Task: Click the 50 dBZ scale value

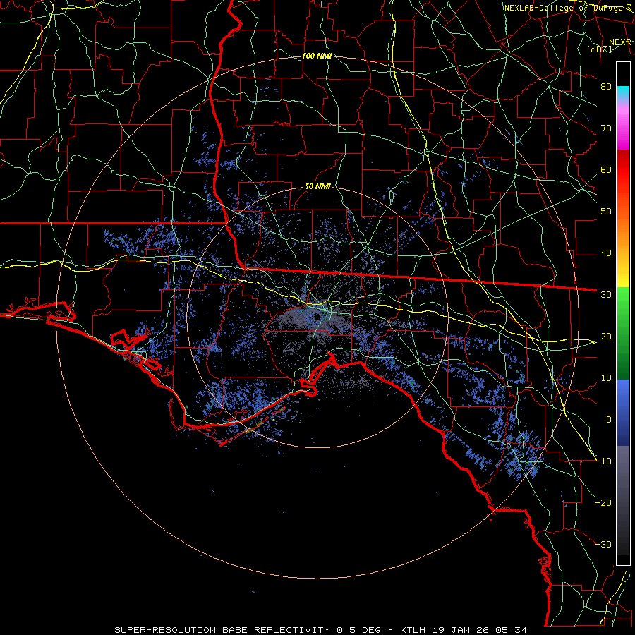Action: tap(606, 212)
